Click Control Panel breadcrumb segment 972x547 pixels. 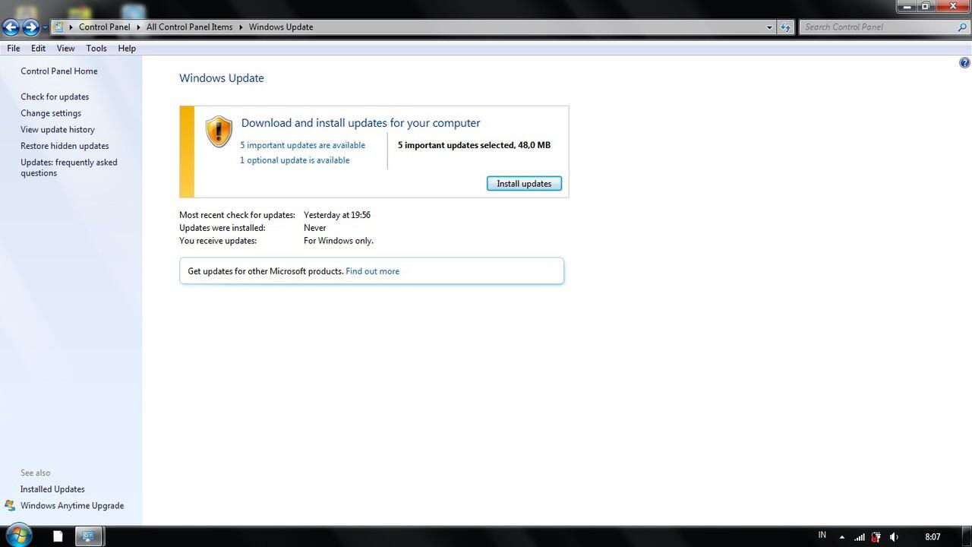point(105,27)
